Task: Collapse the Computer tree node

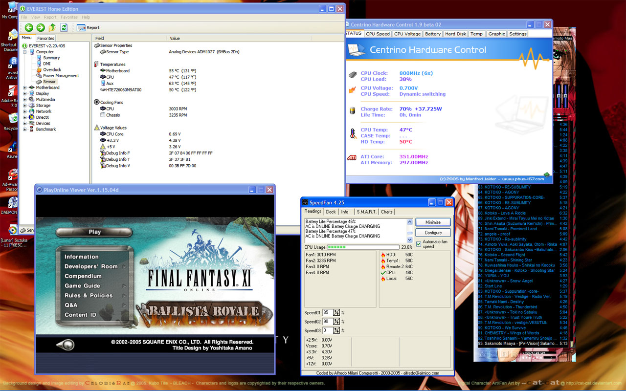Action: 25,52
